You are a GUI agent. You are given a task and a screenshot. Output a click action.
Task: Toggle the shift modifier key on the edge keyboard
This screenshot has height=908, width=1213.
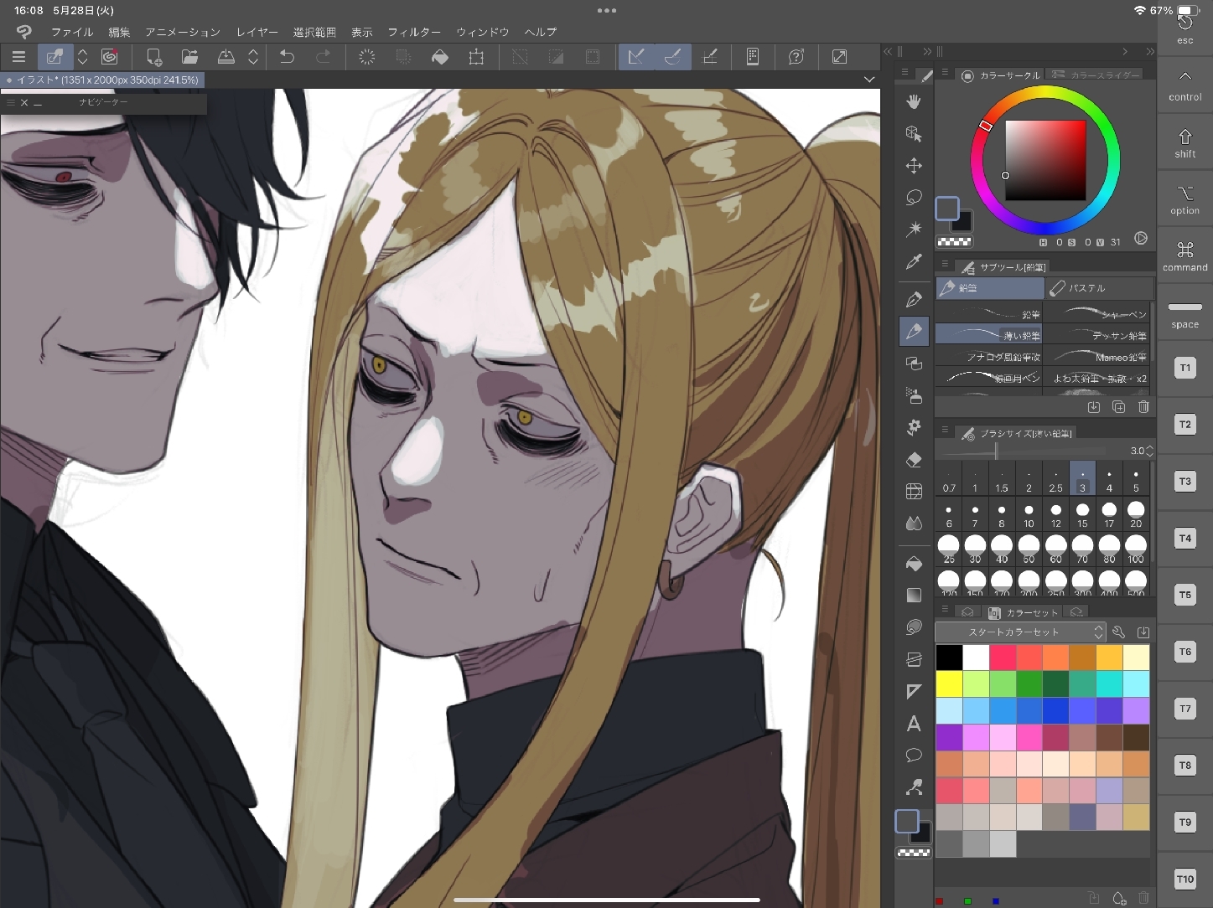click(1184, 142)
